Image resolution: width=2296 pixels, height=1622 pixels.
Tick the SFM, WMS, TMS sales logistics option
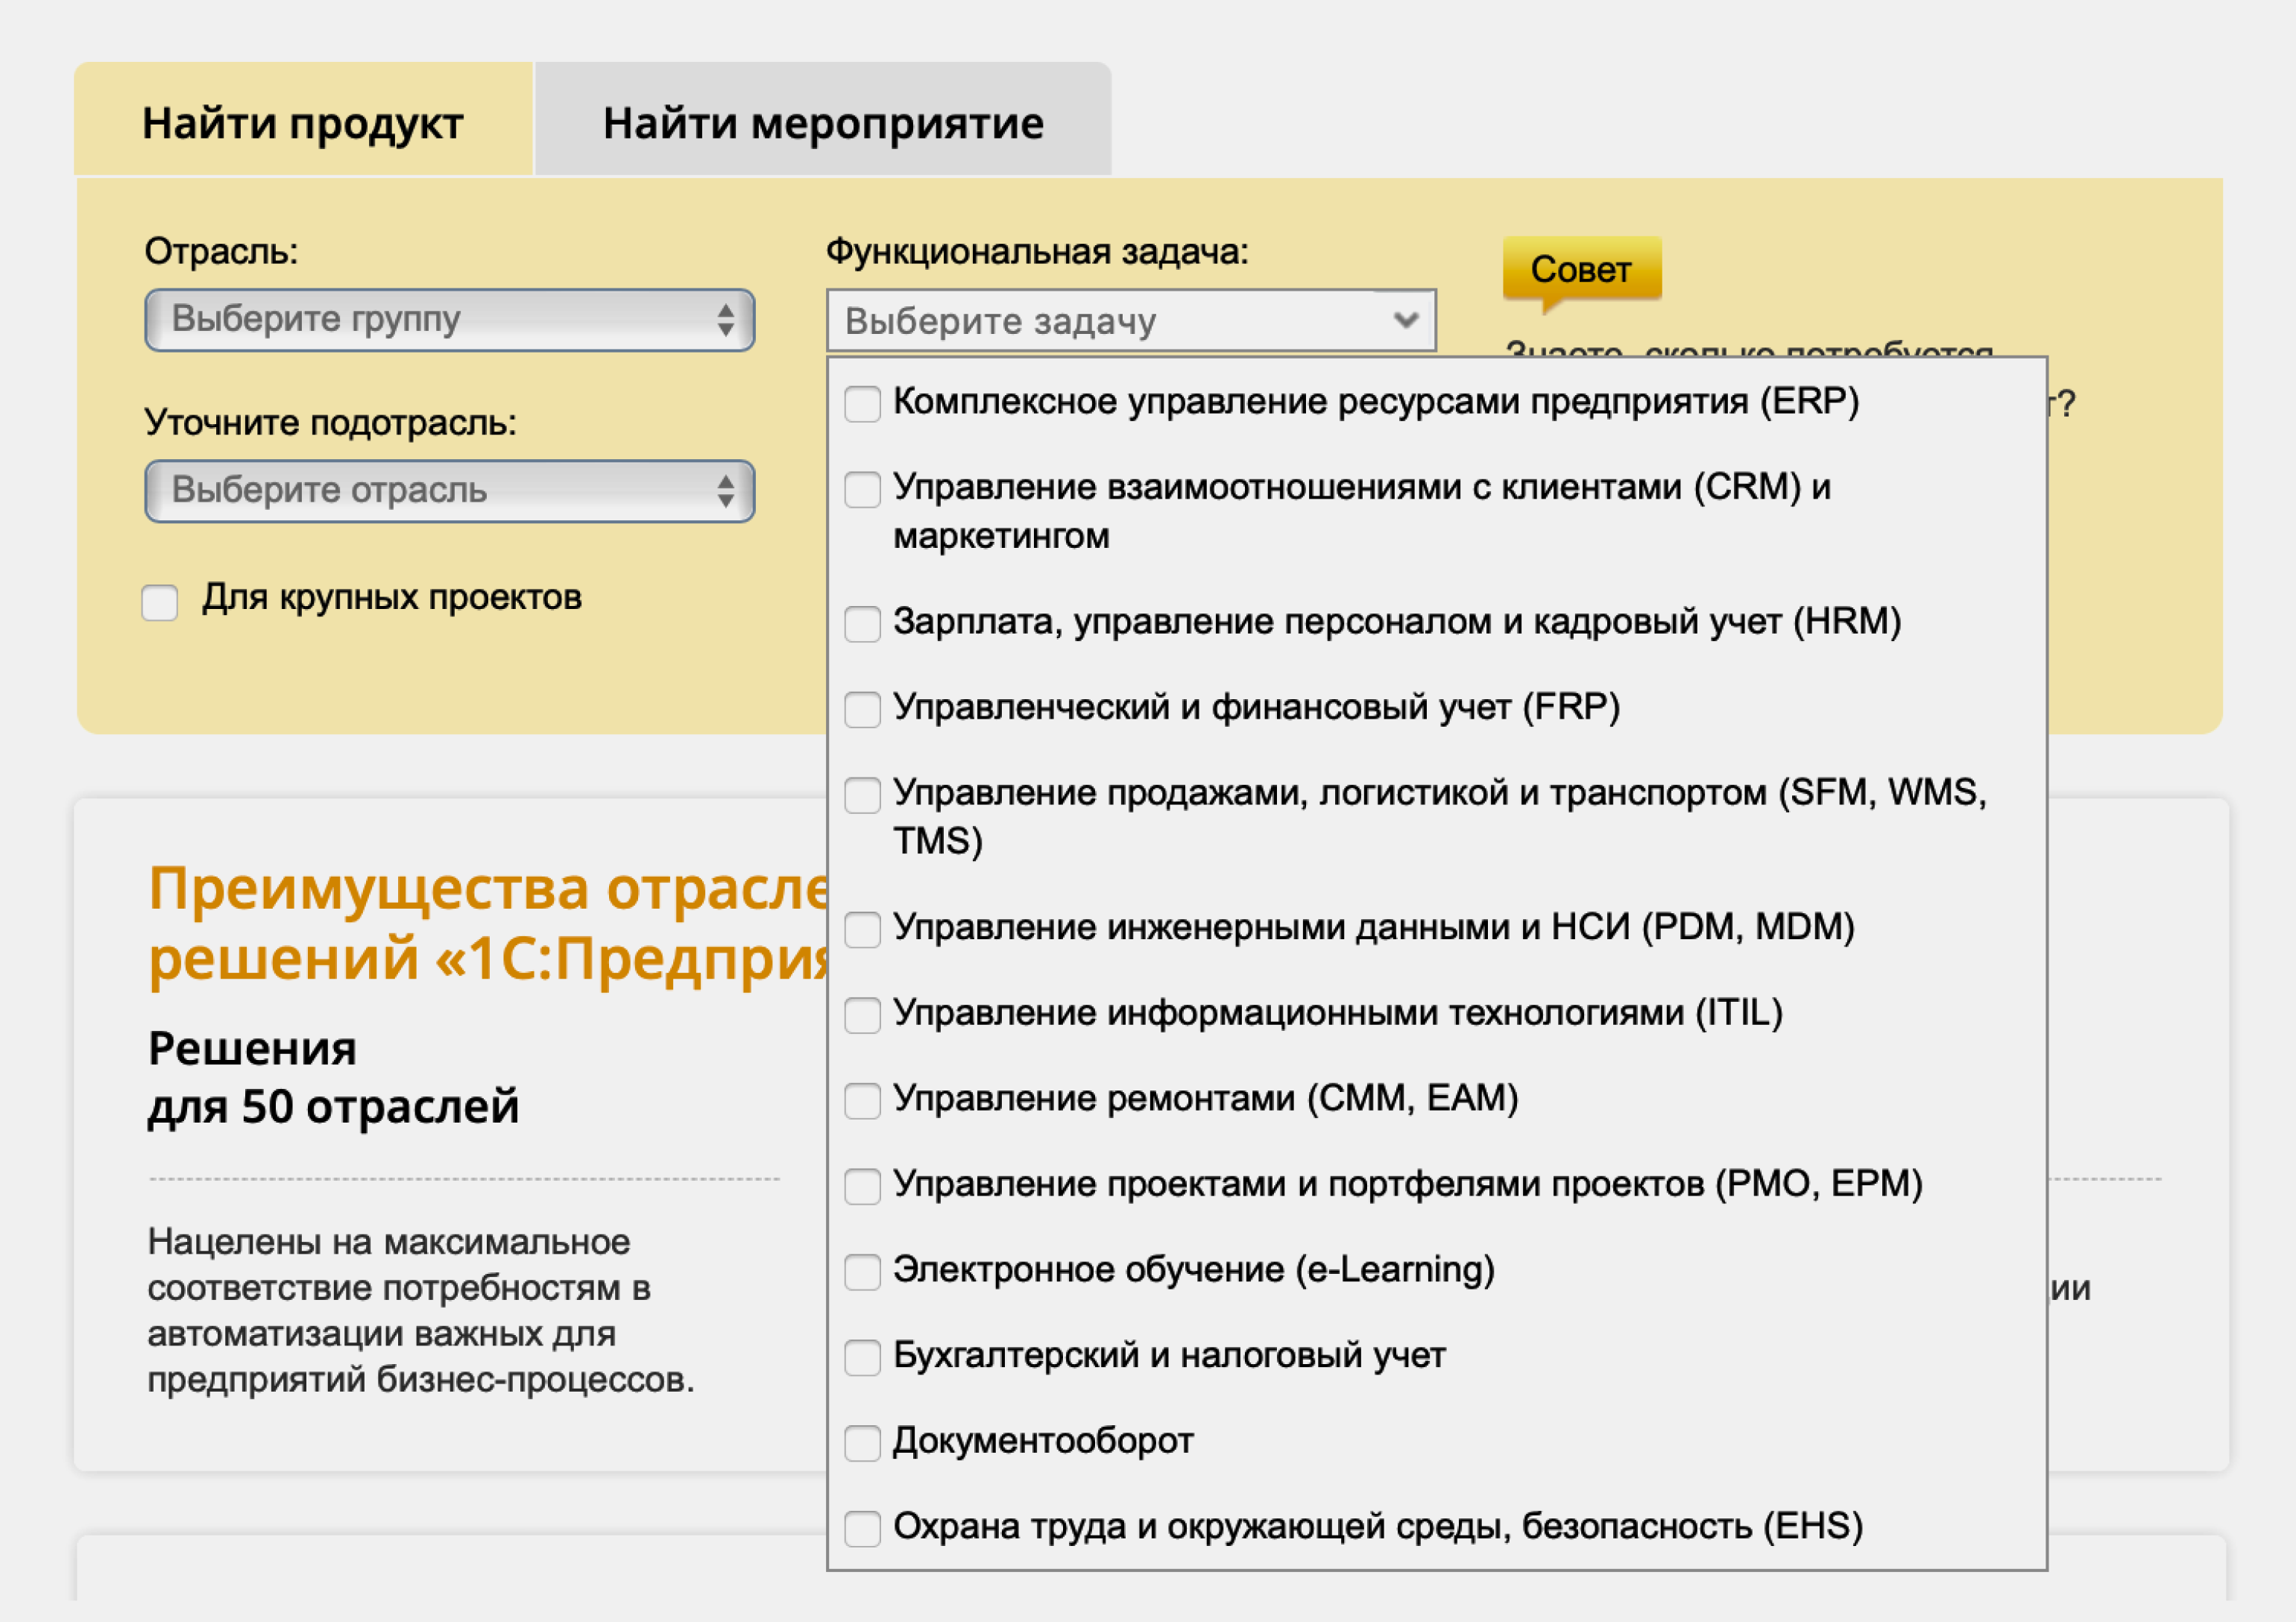(862, 796)
